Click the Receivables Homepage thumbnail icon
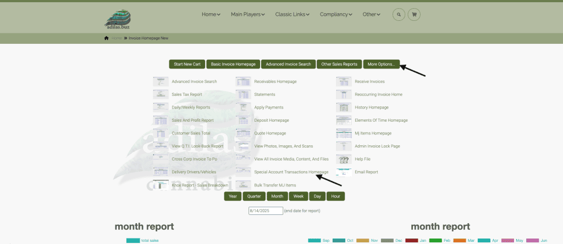 pyautogui.click(x=243, y=81)
